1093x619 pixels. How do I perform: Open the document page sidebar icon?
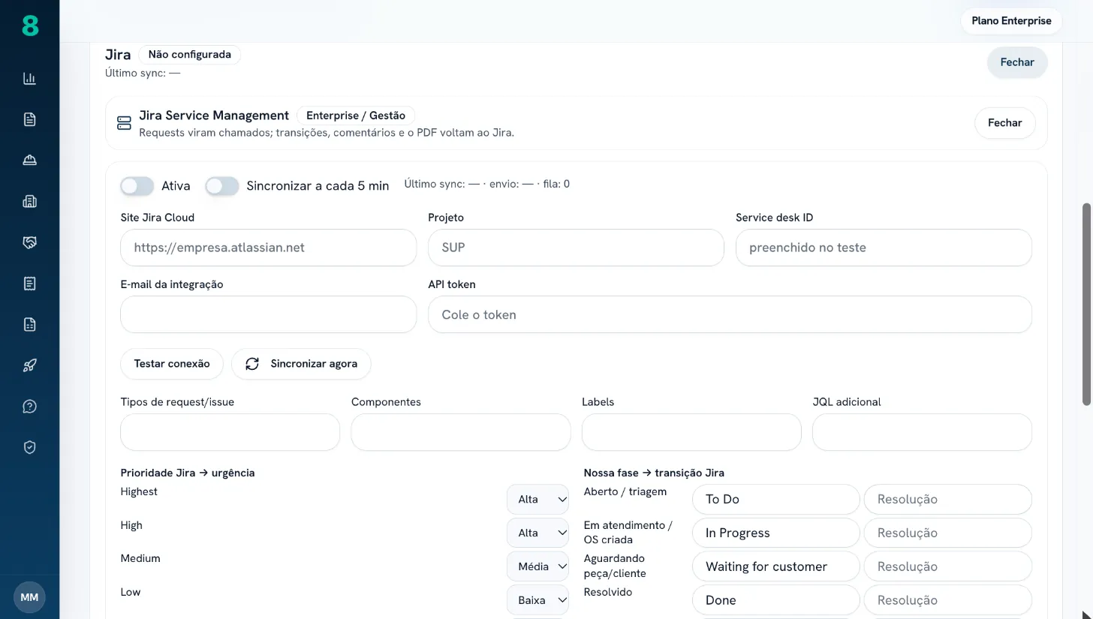pyautogui.click(x=29, y=119)
